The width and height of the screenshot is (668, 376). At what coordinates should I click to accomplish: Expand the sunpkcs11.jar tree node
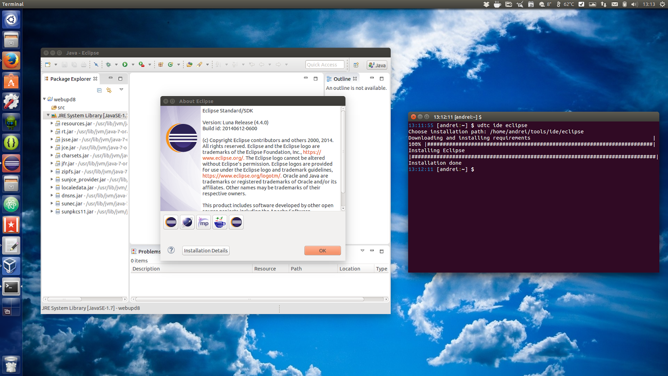tap(52, 211)
